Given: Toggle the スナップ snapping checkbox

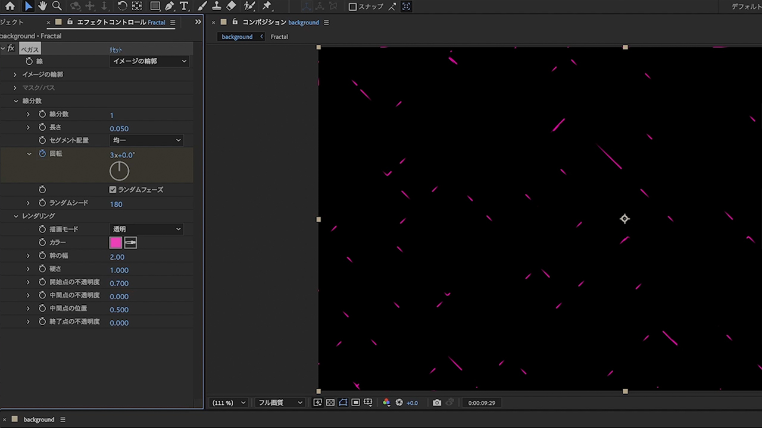Looking at the screenshot, I should point(352,7).
